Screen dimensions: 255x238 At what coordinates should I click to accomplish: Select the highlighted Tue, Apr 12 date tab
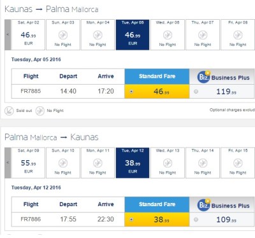click(133, 163)
